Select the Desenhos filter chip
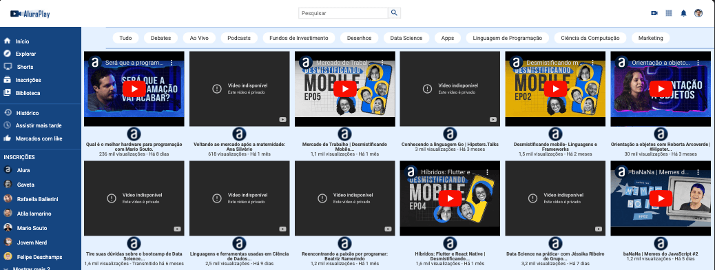This screenshot has height=270, width=715. point(359,38)
